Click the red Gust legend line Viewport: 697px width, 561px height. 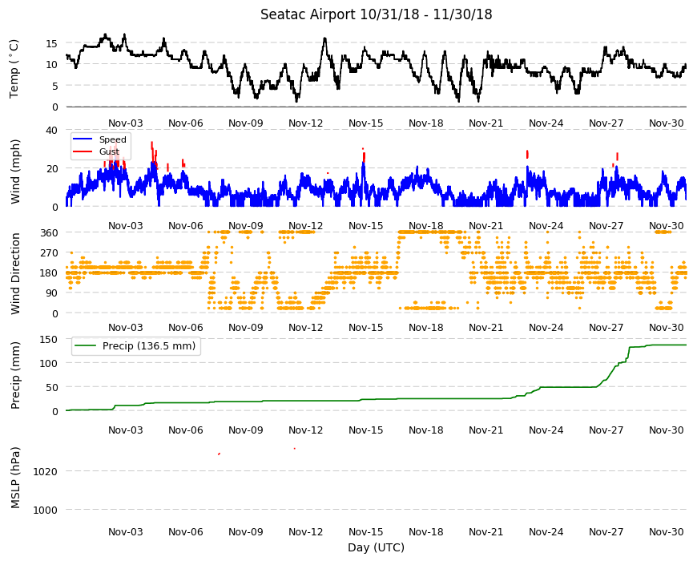point(82,151)
